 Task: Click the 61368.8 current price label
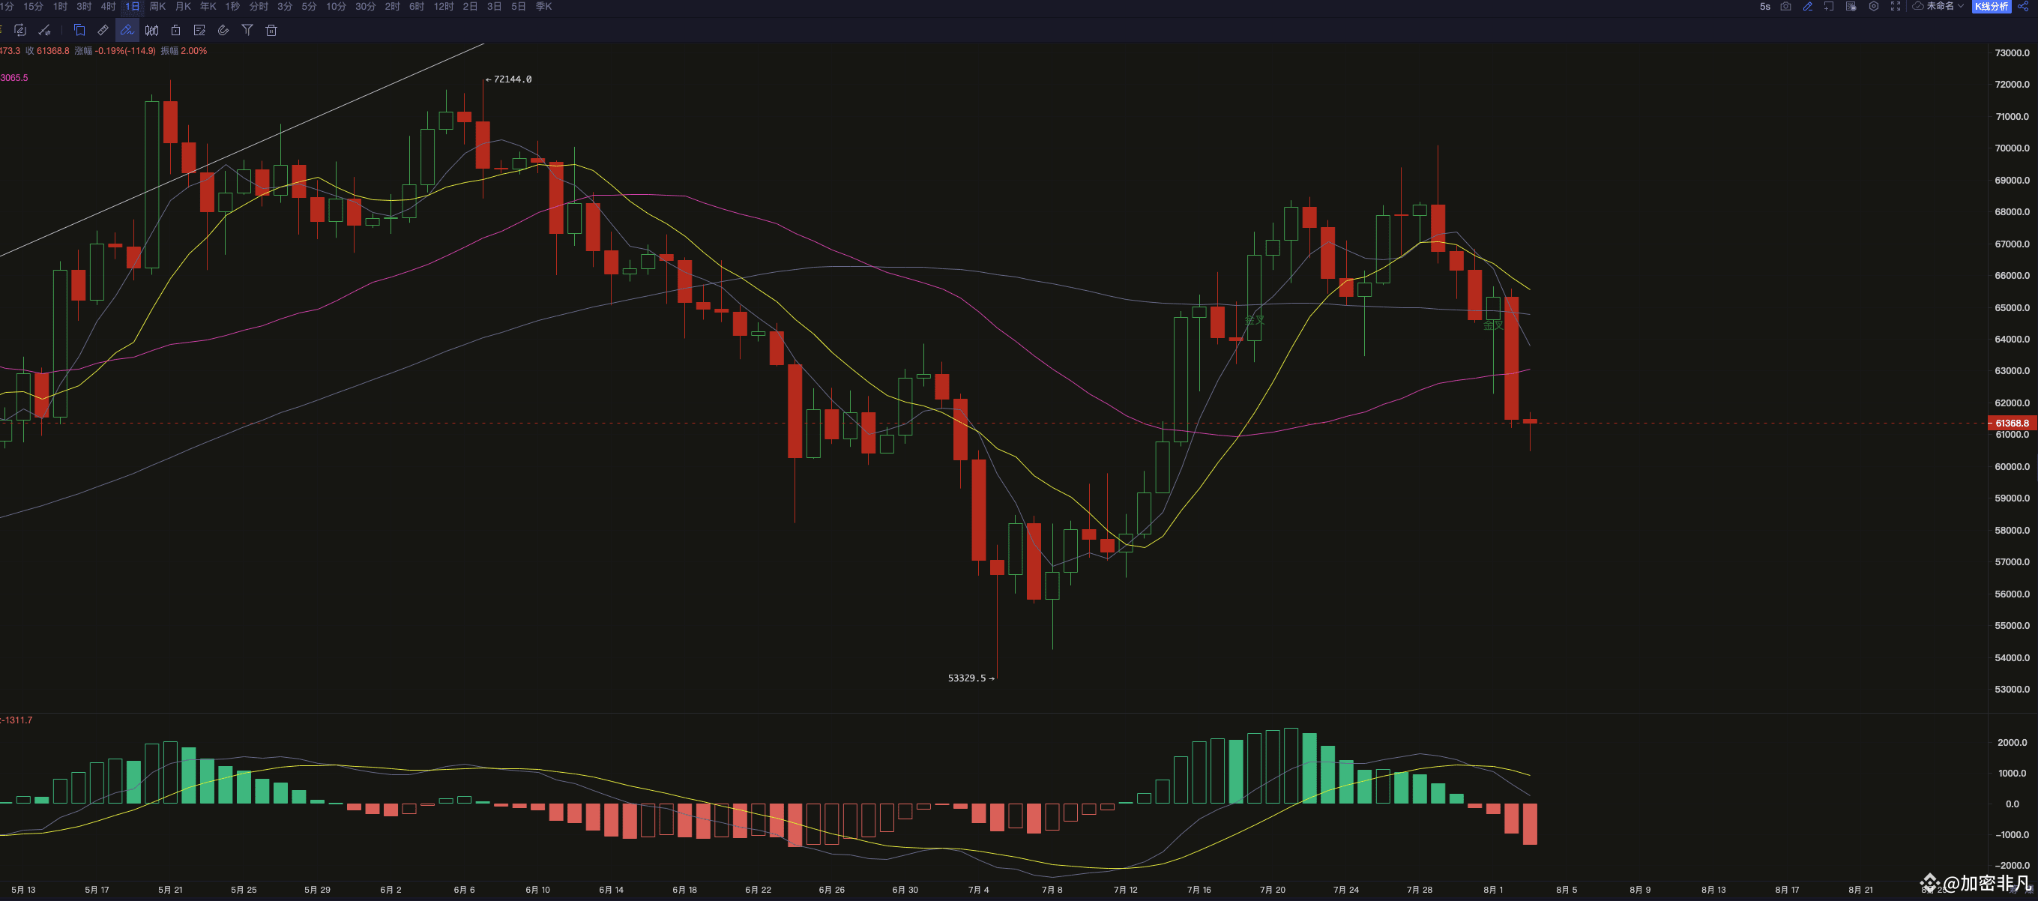click(2011, 424)
